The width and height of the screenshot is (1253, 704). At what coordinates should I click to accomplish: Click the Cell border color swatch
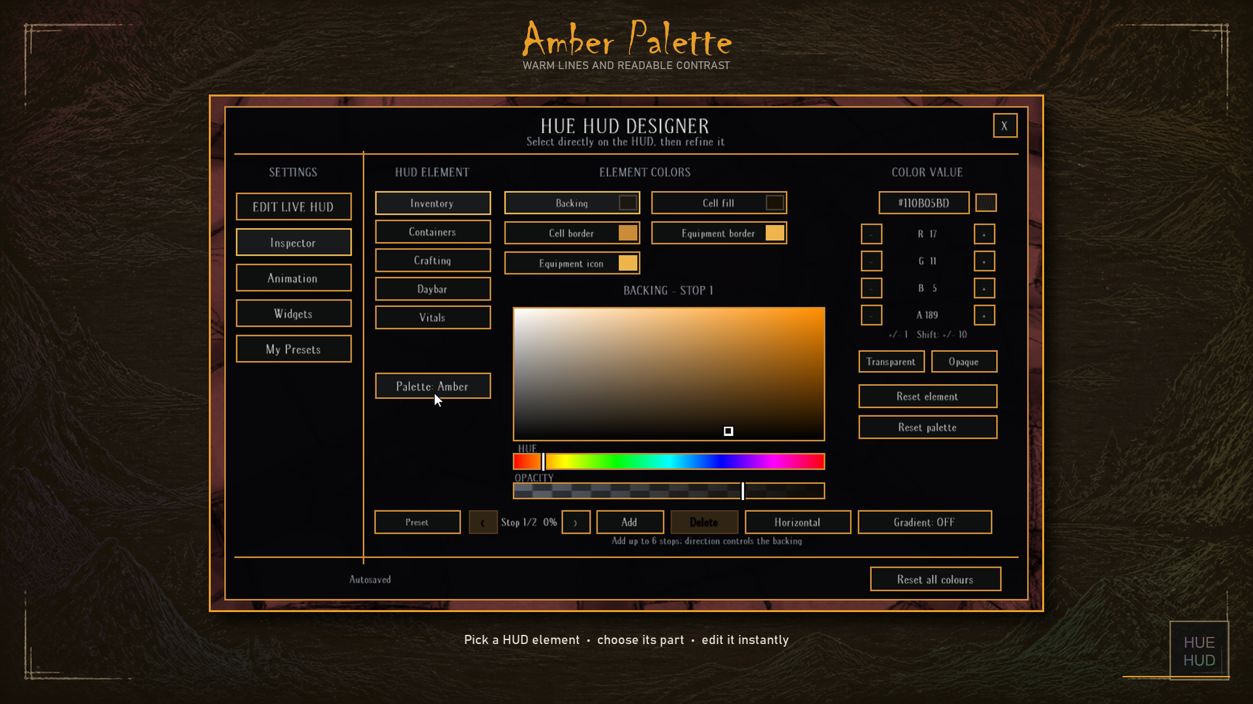click(x=628, y=233)
